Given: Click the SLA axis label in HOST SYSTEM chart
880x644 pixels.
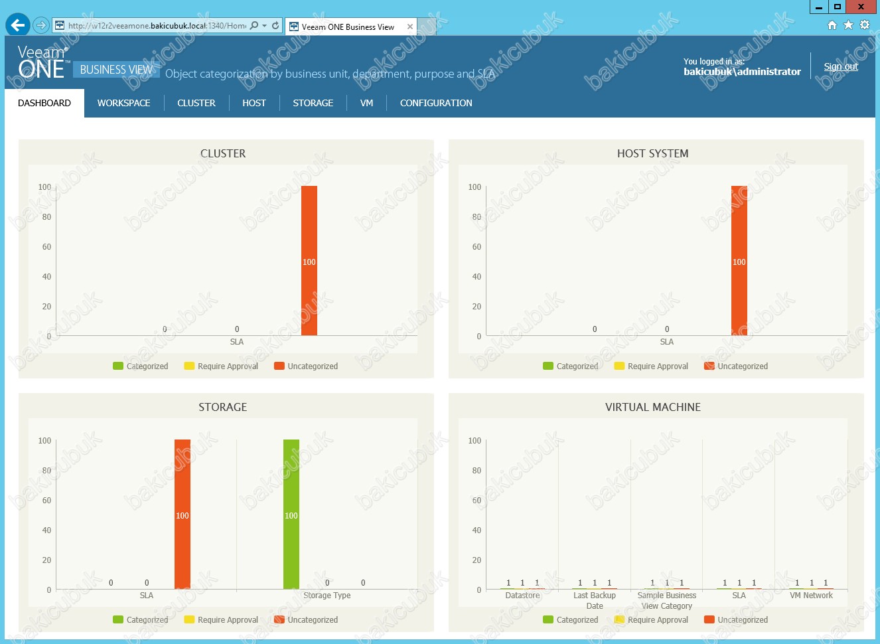Looking at the screenshot, I should pyautogui.click(x=667, y=342).
